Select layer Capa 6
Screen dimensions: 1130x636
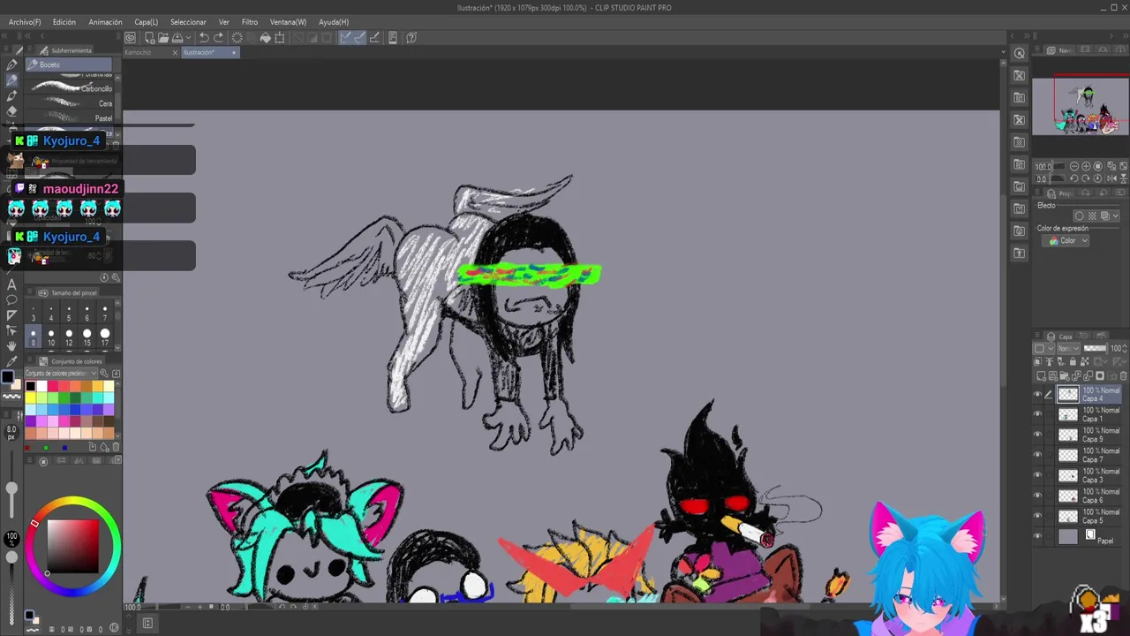point(1089,496)
